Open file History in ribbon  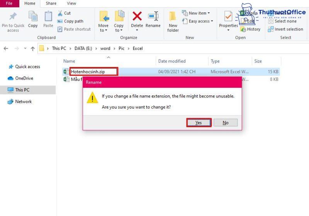250,29
